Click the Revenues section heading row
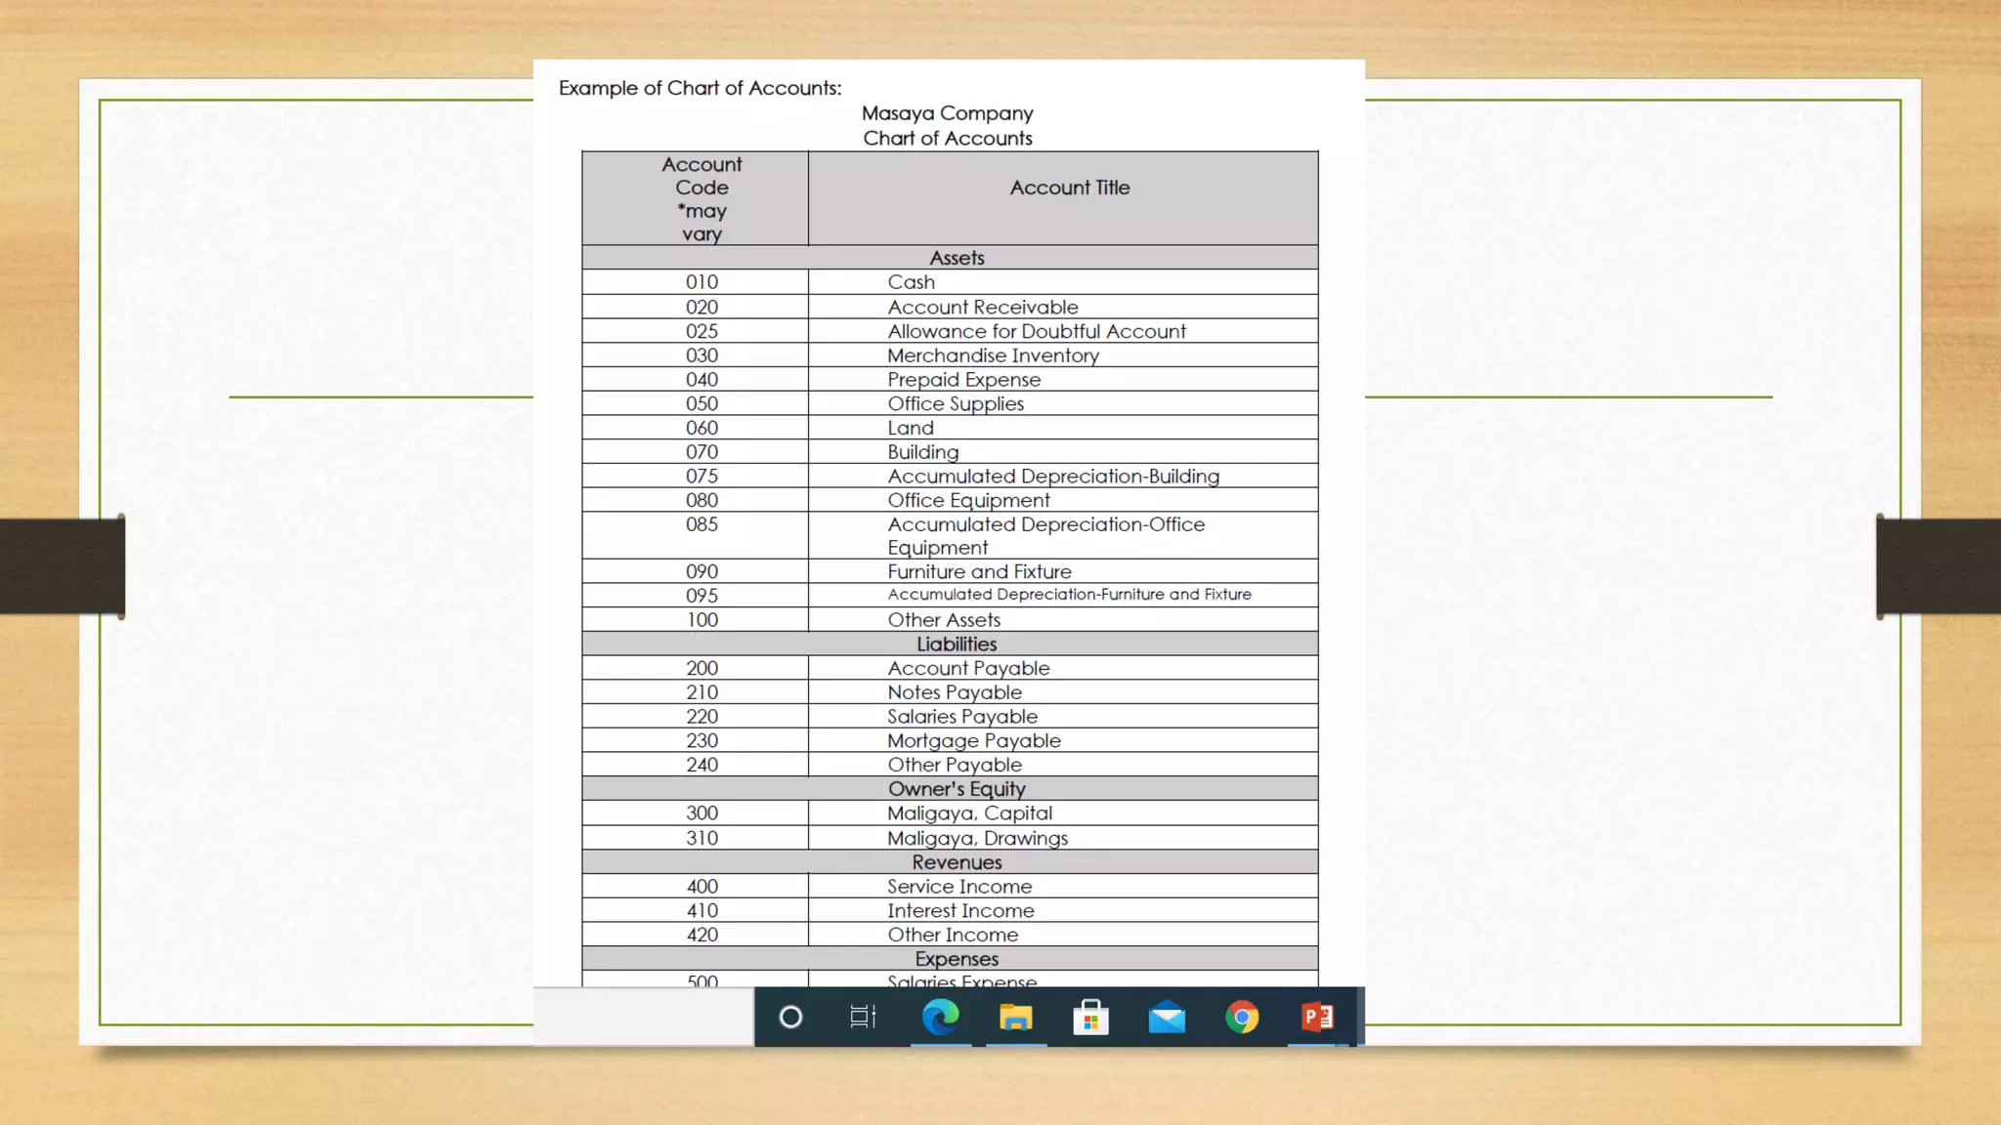This screenshot has width=2001, height=1125. click(x=957, y=862)
